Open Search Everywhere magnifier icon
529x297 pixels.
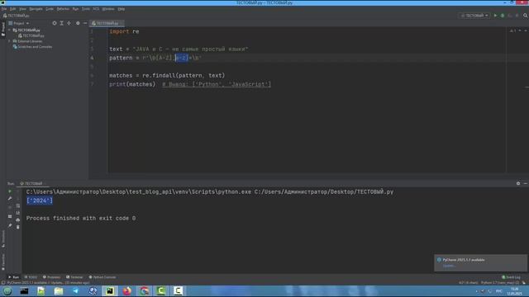click(526, 16)
